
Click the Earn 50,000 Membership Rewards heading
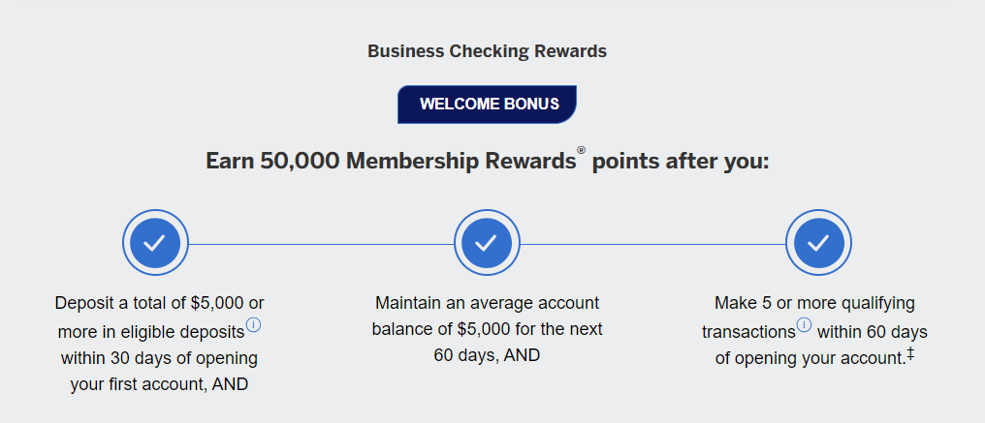click(487, 162)
